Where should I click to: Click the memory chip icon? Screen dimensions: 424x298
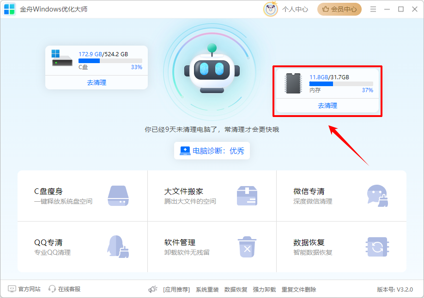pyautogui.click(x=293, y=83)
